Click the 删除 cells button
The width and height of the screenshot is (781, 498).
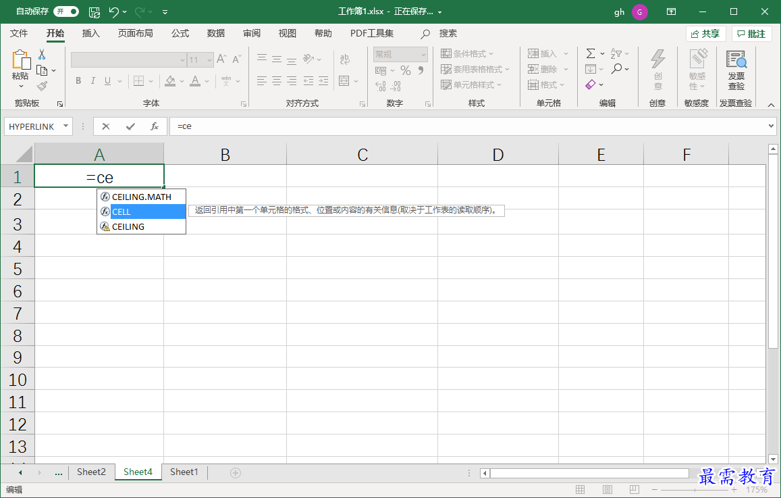[x=543, y=70]
